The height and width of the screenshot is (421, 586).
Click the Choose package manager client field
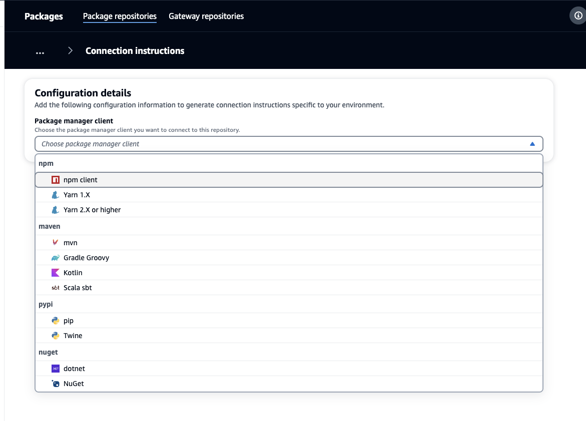coord(289,144)
